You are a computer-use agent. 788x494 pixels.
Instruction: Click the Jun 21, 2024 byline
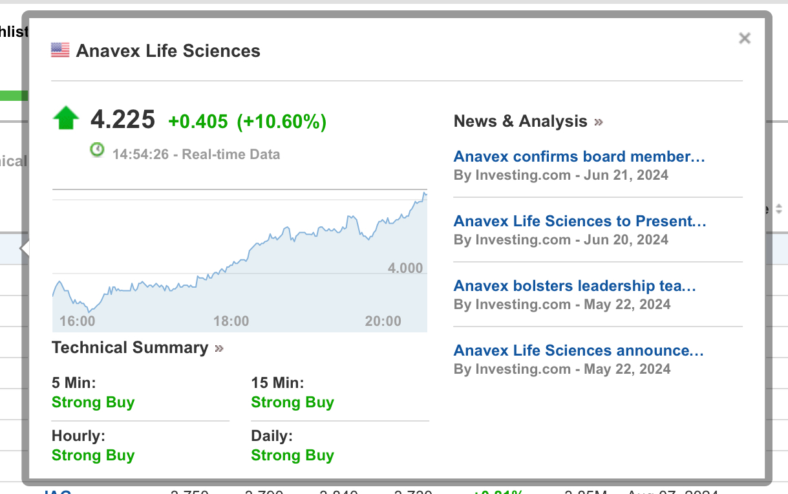561,175
